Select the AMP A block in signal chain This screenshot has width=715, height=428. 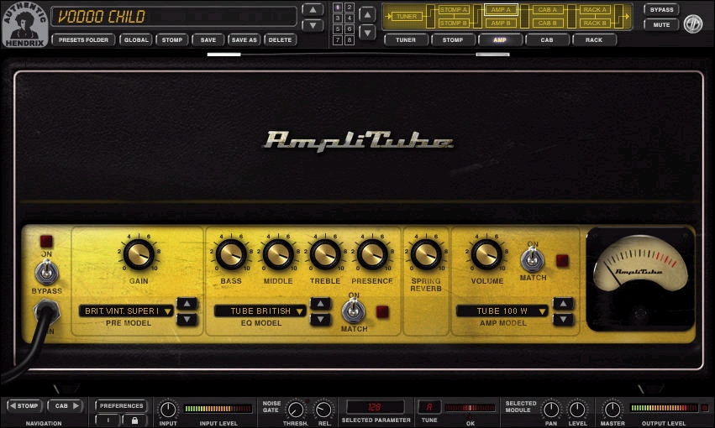[x=501, y=9]
